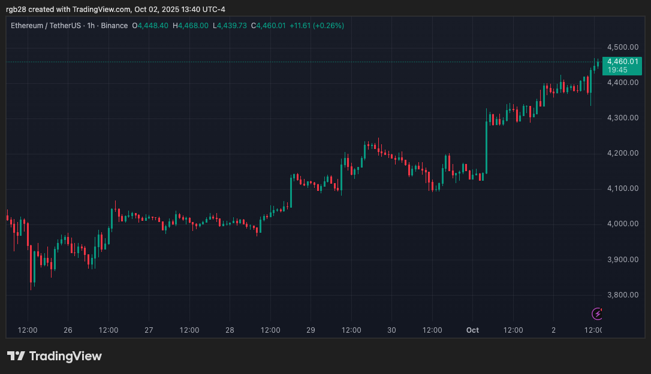Viewport: 651px width, 374px height.
Task: Click the rightmost 12:00 time label
Action: click(x=594, y=330)
